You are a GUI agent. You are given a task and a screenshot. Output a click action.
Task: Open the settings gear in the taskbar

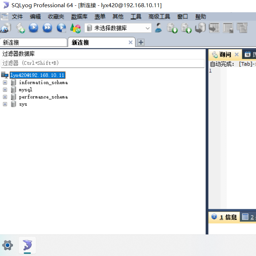pyautogui.click(x=8, y=245)
